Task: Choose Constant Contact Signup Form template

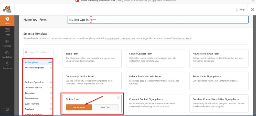Action: click(x=155, y=104)
